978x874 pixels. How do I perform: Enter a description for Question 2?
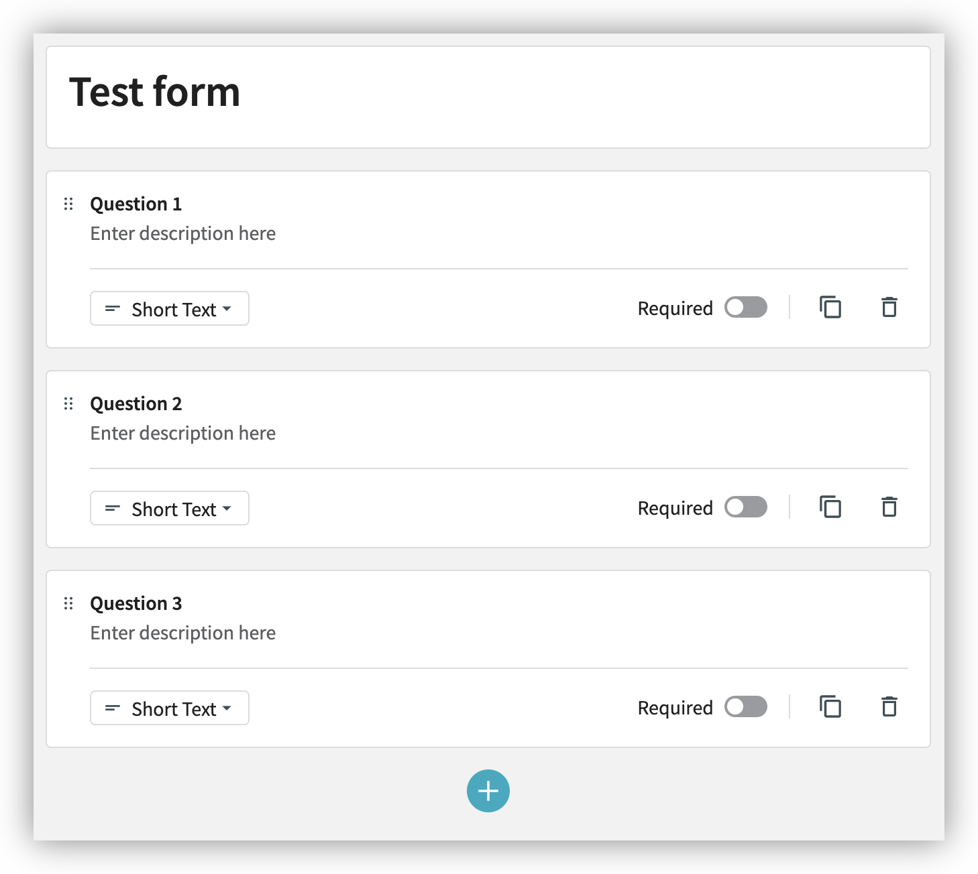pyautogui.click(x=183, y=434)
